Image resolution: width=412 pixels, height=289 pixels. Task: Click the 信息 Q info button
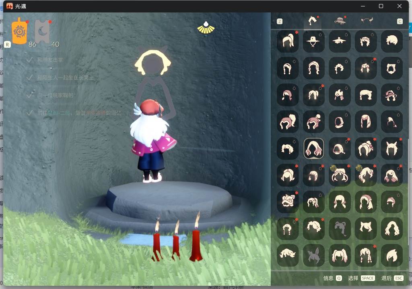pos(332,278)
